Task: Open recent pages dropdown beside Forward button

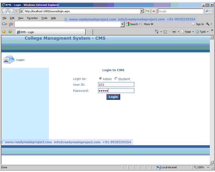Action: [x=16, y=11]
